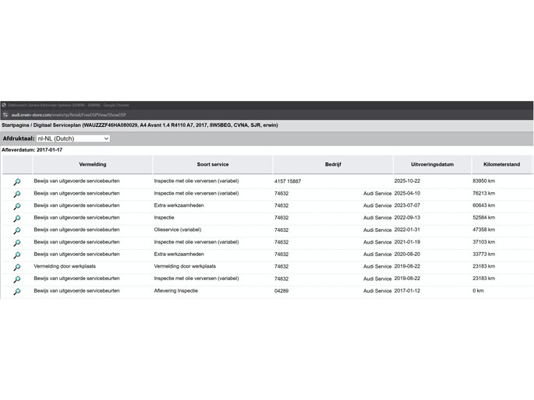Click magnifier for the Aflevering Inspectie row
534x400 pixels.
point(16,291)
